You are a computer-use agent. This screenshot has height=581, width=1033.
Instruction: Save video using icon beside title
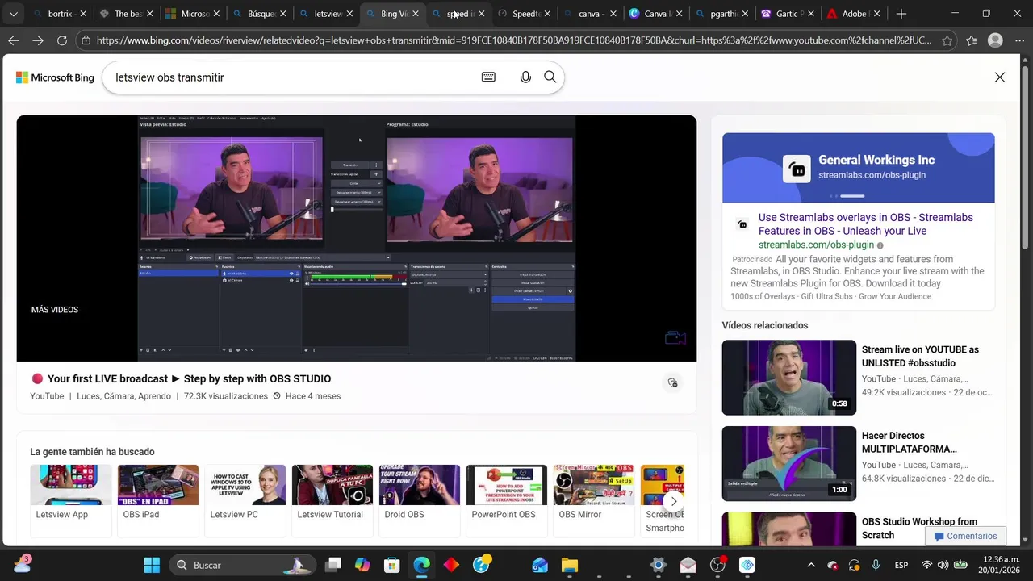click(672, 382)
